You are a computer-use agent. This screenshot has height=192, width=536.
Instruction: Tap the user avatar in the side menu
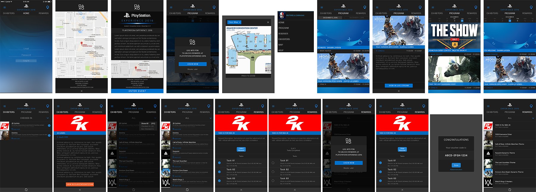coord(282,15)
